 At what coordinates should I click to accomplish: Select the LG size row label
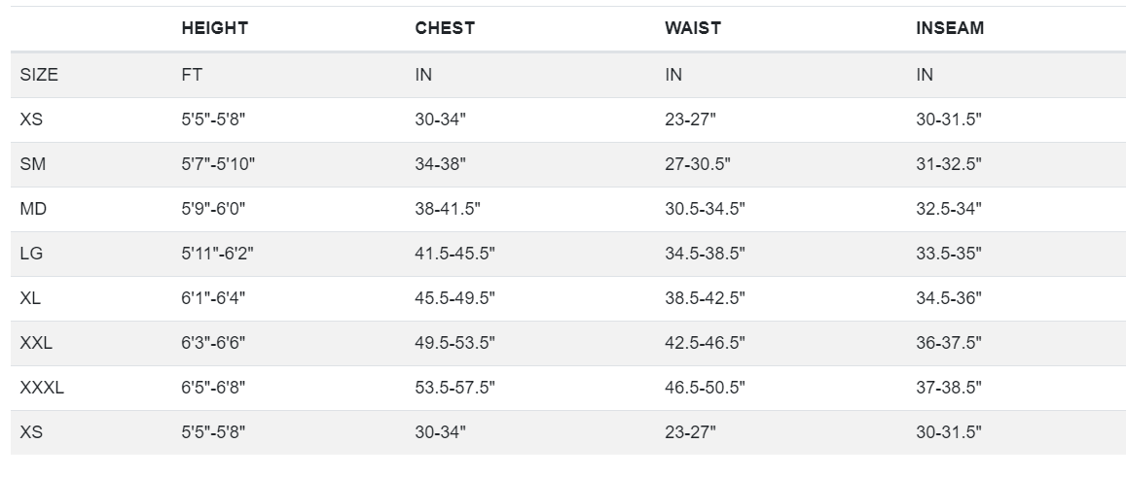pos(31,253)
